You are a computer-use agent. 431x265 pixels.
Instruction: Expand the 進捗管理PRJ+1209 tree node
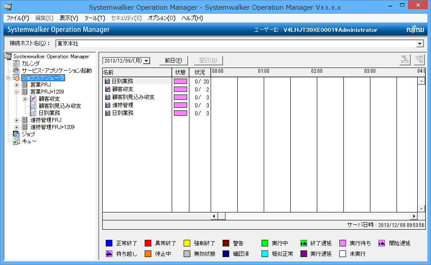[17, 127]
